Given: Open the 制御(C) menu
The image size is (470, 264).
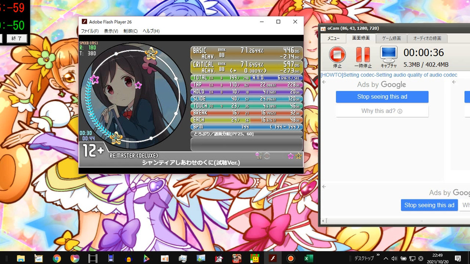Looking at the screenshot, I should point(130,31).
